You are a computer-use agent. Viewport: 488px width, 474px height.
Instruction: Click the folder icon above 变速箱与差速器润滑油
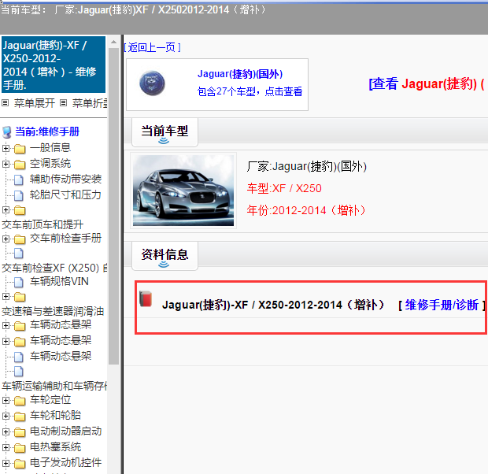coord(20,297)
